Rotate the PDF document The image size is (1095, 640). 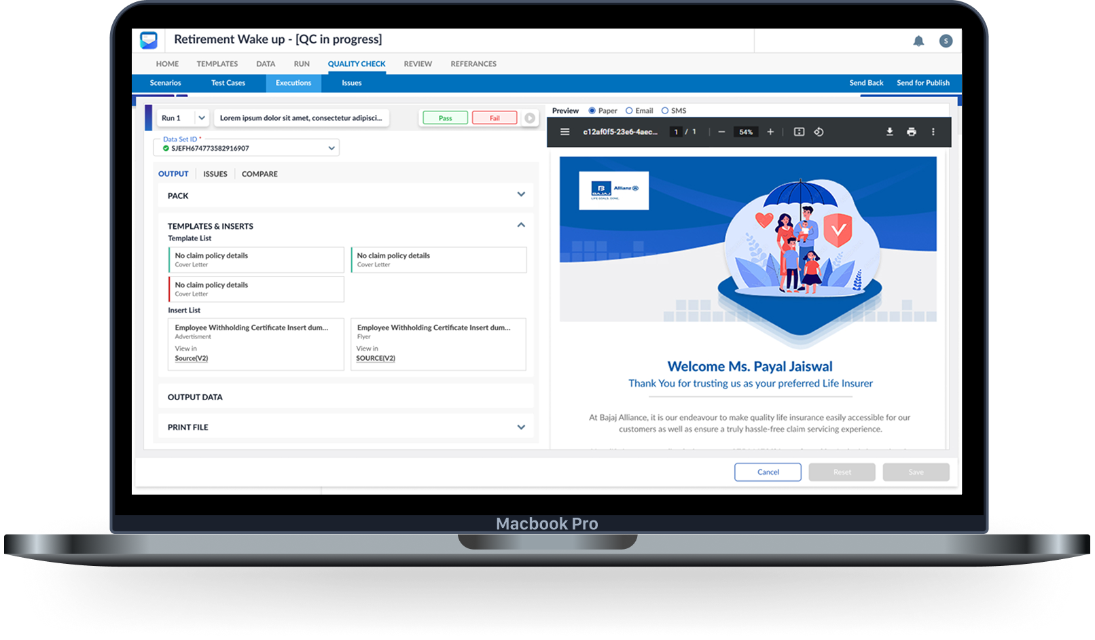click(819, 132)
